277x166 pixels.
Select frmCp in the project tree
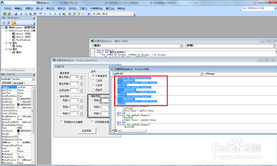[x=19, y=46]
